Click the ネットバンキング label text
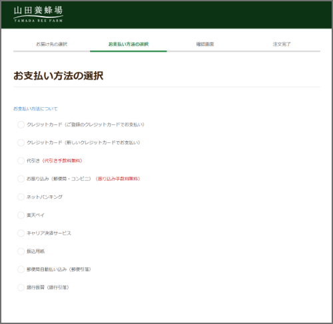This screenshot has width=333, height=324. point(45,197)
